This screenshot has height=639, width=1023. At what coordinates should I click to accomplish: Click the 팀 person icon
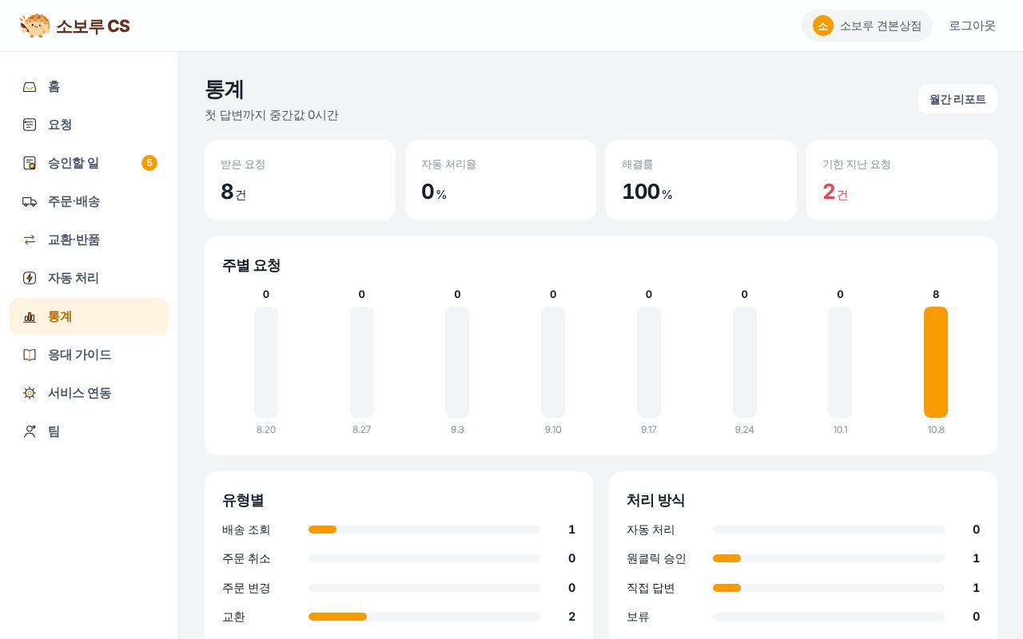pos(30,431)
